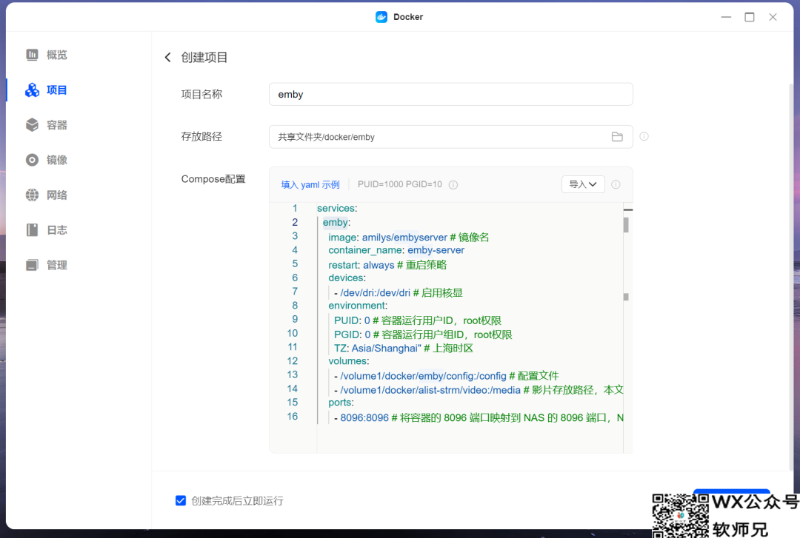Click the Log notebook icon in sidebar
The height and width of the screenshot is (538, 800).
pos(32,230)
